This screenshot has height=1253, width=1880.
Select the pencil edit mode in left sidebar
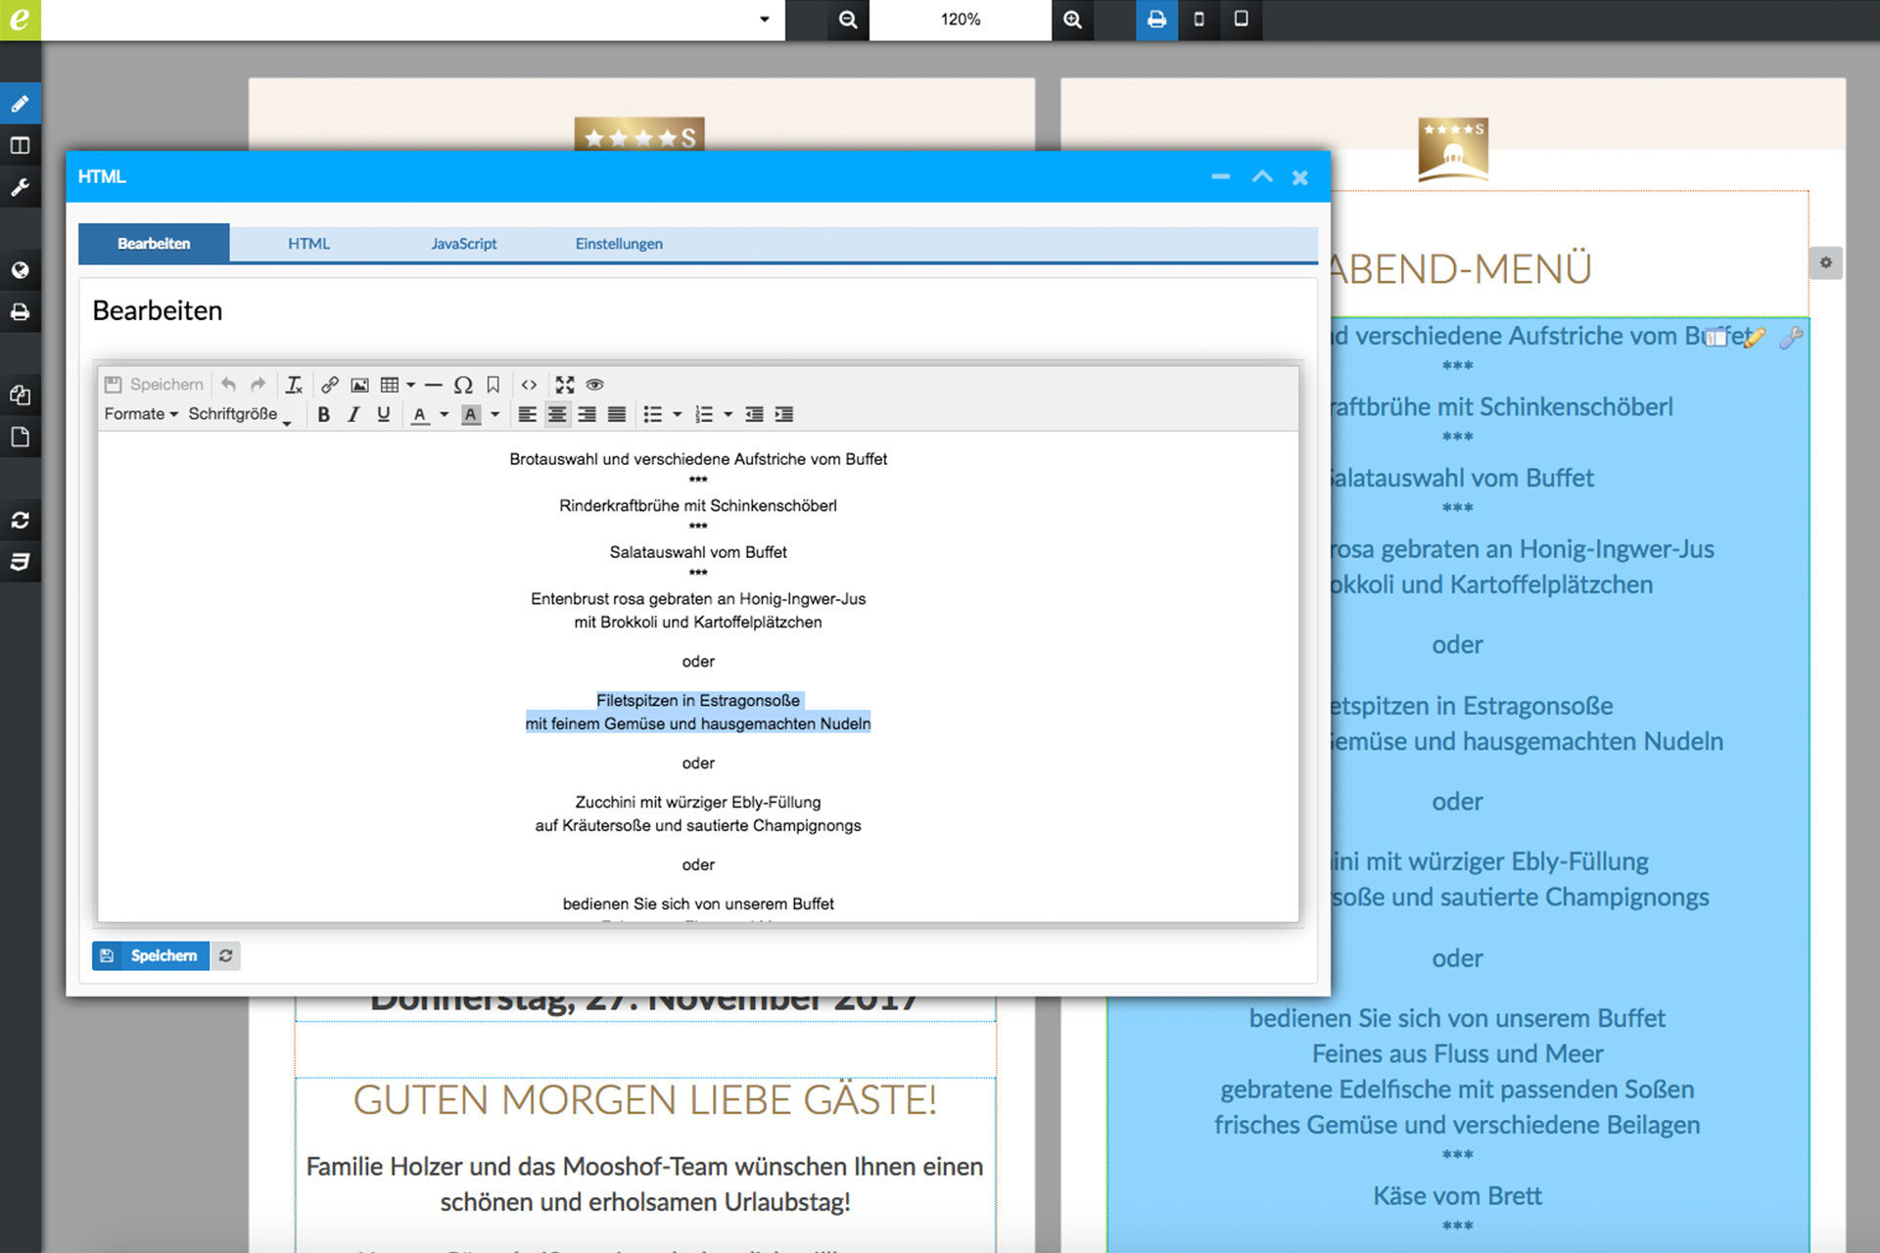click(20, 104)
